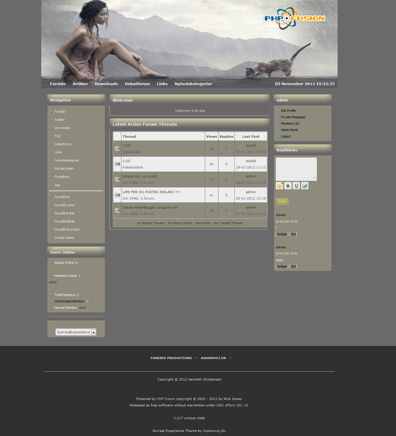Click Rediger on the 20:55 shout
This screenshot has height=436, width=396.
[282, 234]
